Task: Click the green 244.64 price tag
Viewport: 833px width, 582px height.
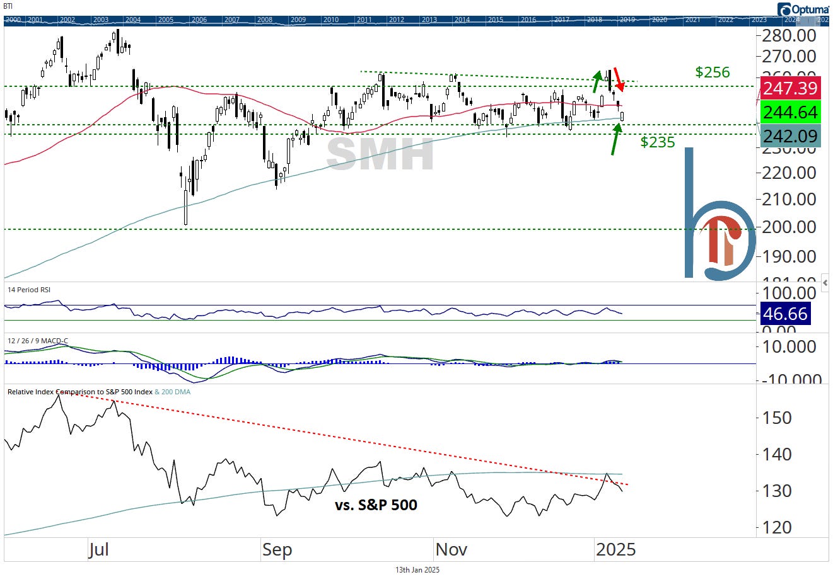Action: [790, 112]
